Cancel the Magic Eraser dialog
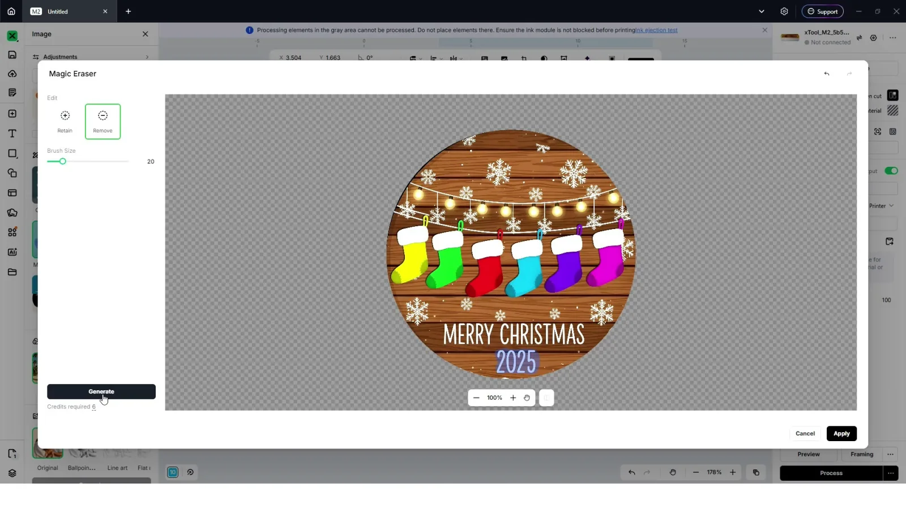Screen dimensions: 906x509 805,433
